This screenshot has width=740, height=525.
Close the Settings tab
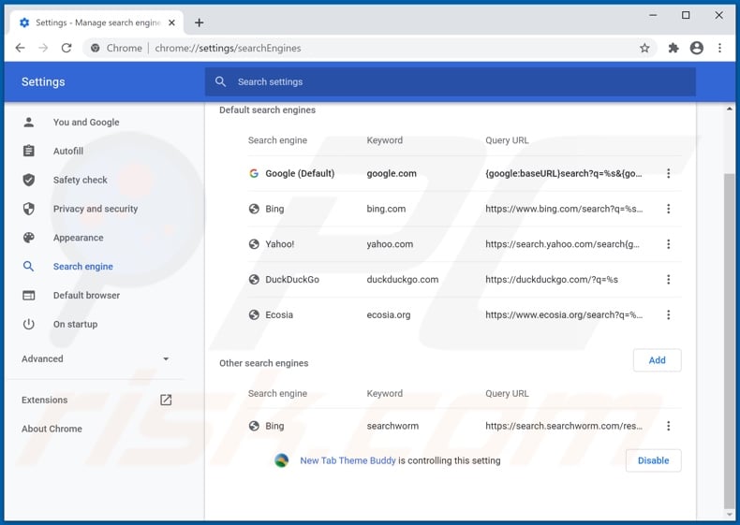[171, 22]
